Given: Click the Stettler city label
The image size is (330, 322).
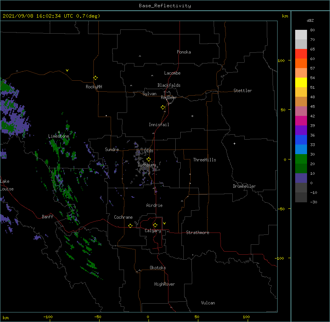Looking at the screenshot, I should click(x=243, y=91).
